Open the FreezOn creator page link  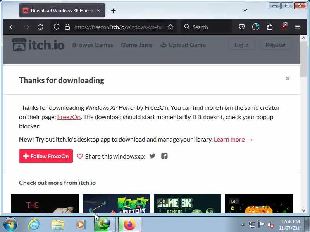(69, 117)
